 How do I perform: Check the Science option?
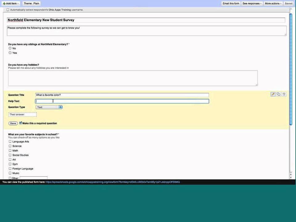click(10, 146)
